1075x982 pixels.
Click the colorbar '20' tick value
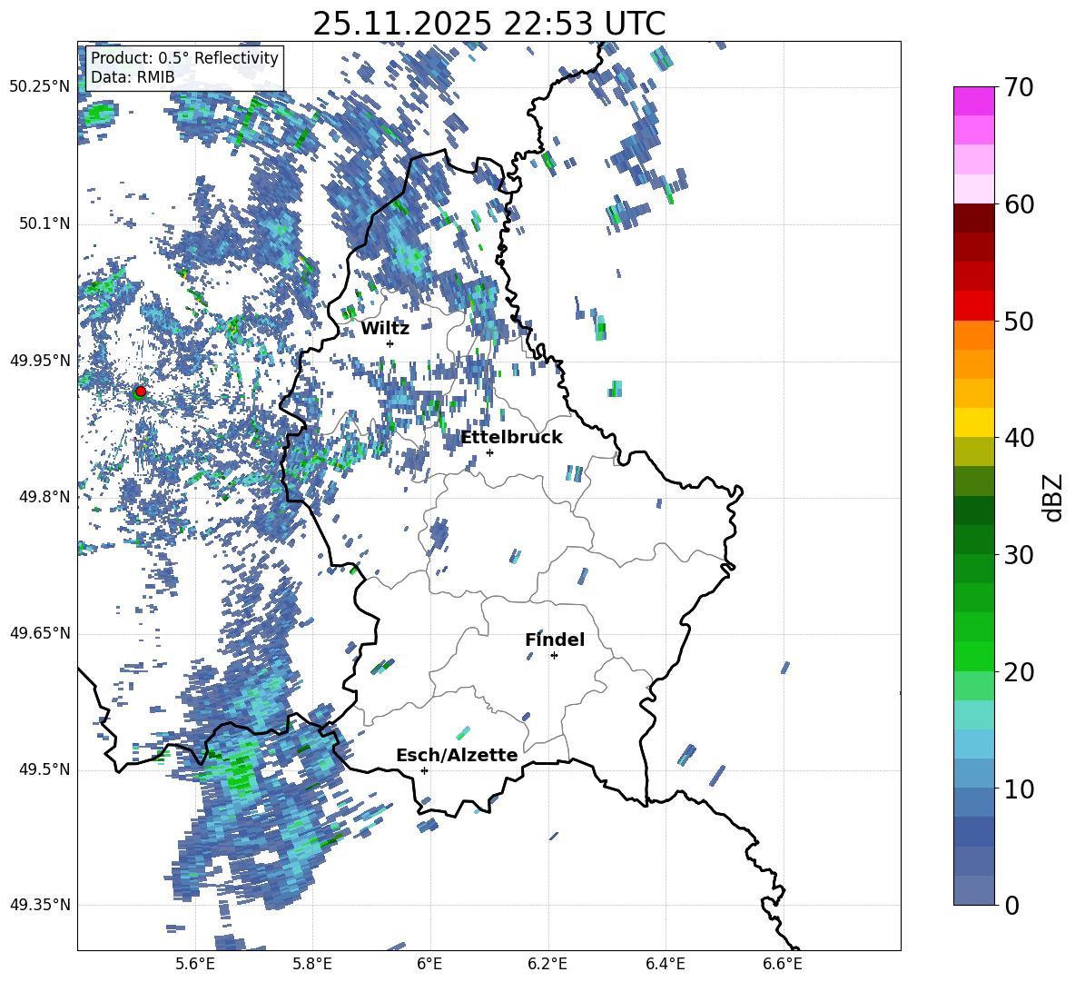coord(1019,672)
